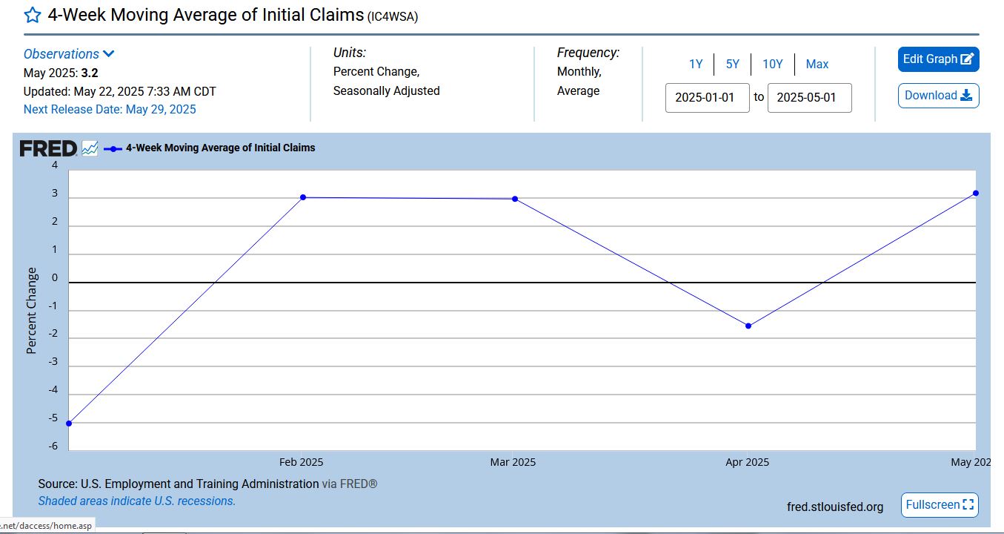Click the end date field 2025-05-01

[809, 98]
